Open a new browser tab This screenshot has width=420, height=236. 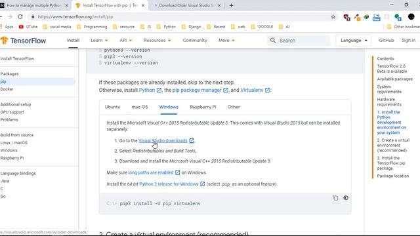(x=231, y=5)
